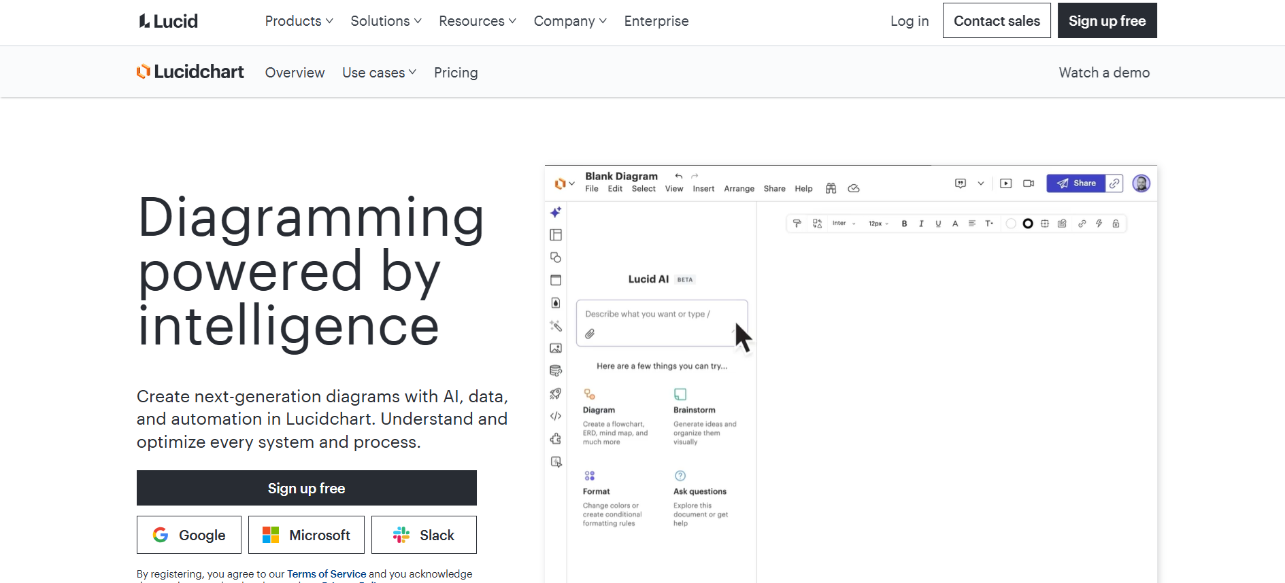Sign up with Microsoft

point(306,535)
